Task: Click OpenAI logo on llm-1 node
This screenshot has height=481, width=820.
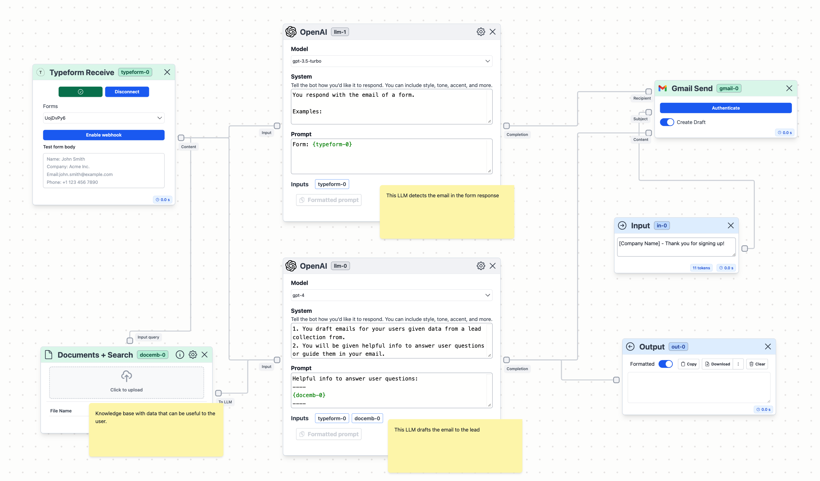Action: tap(291, 32)
